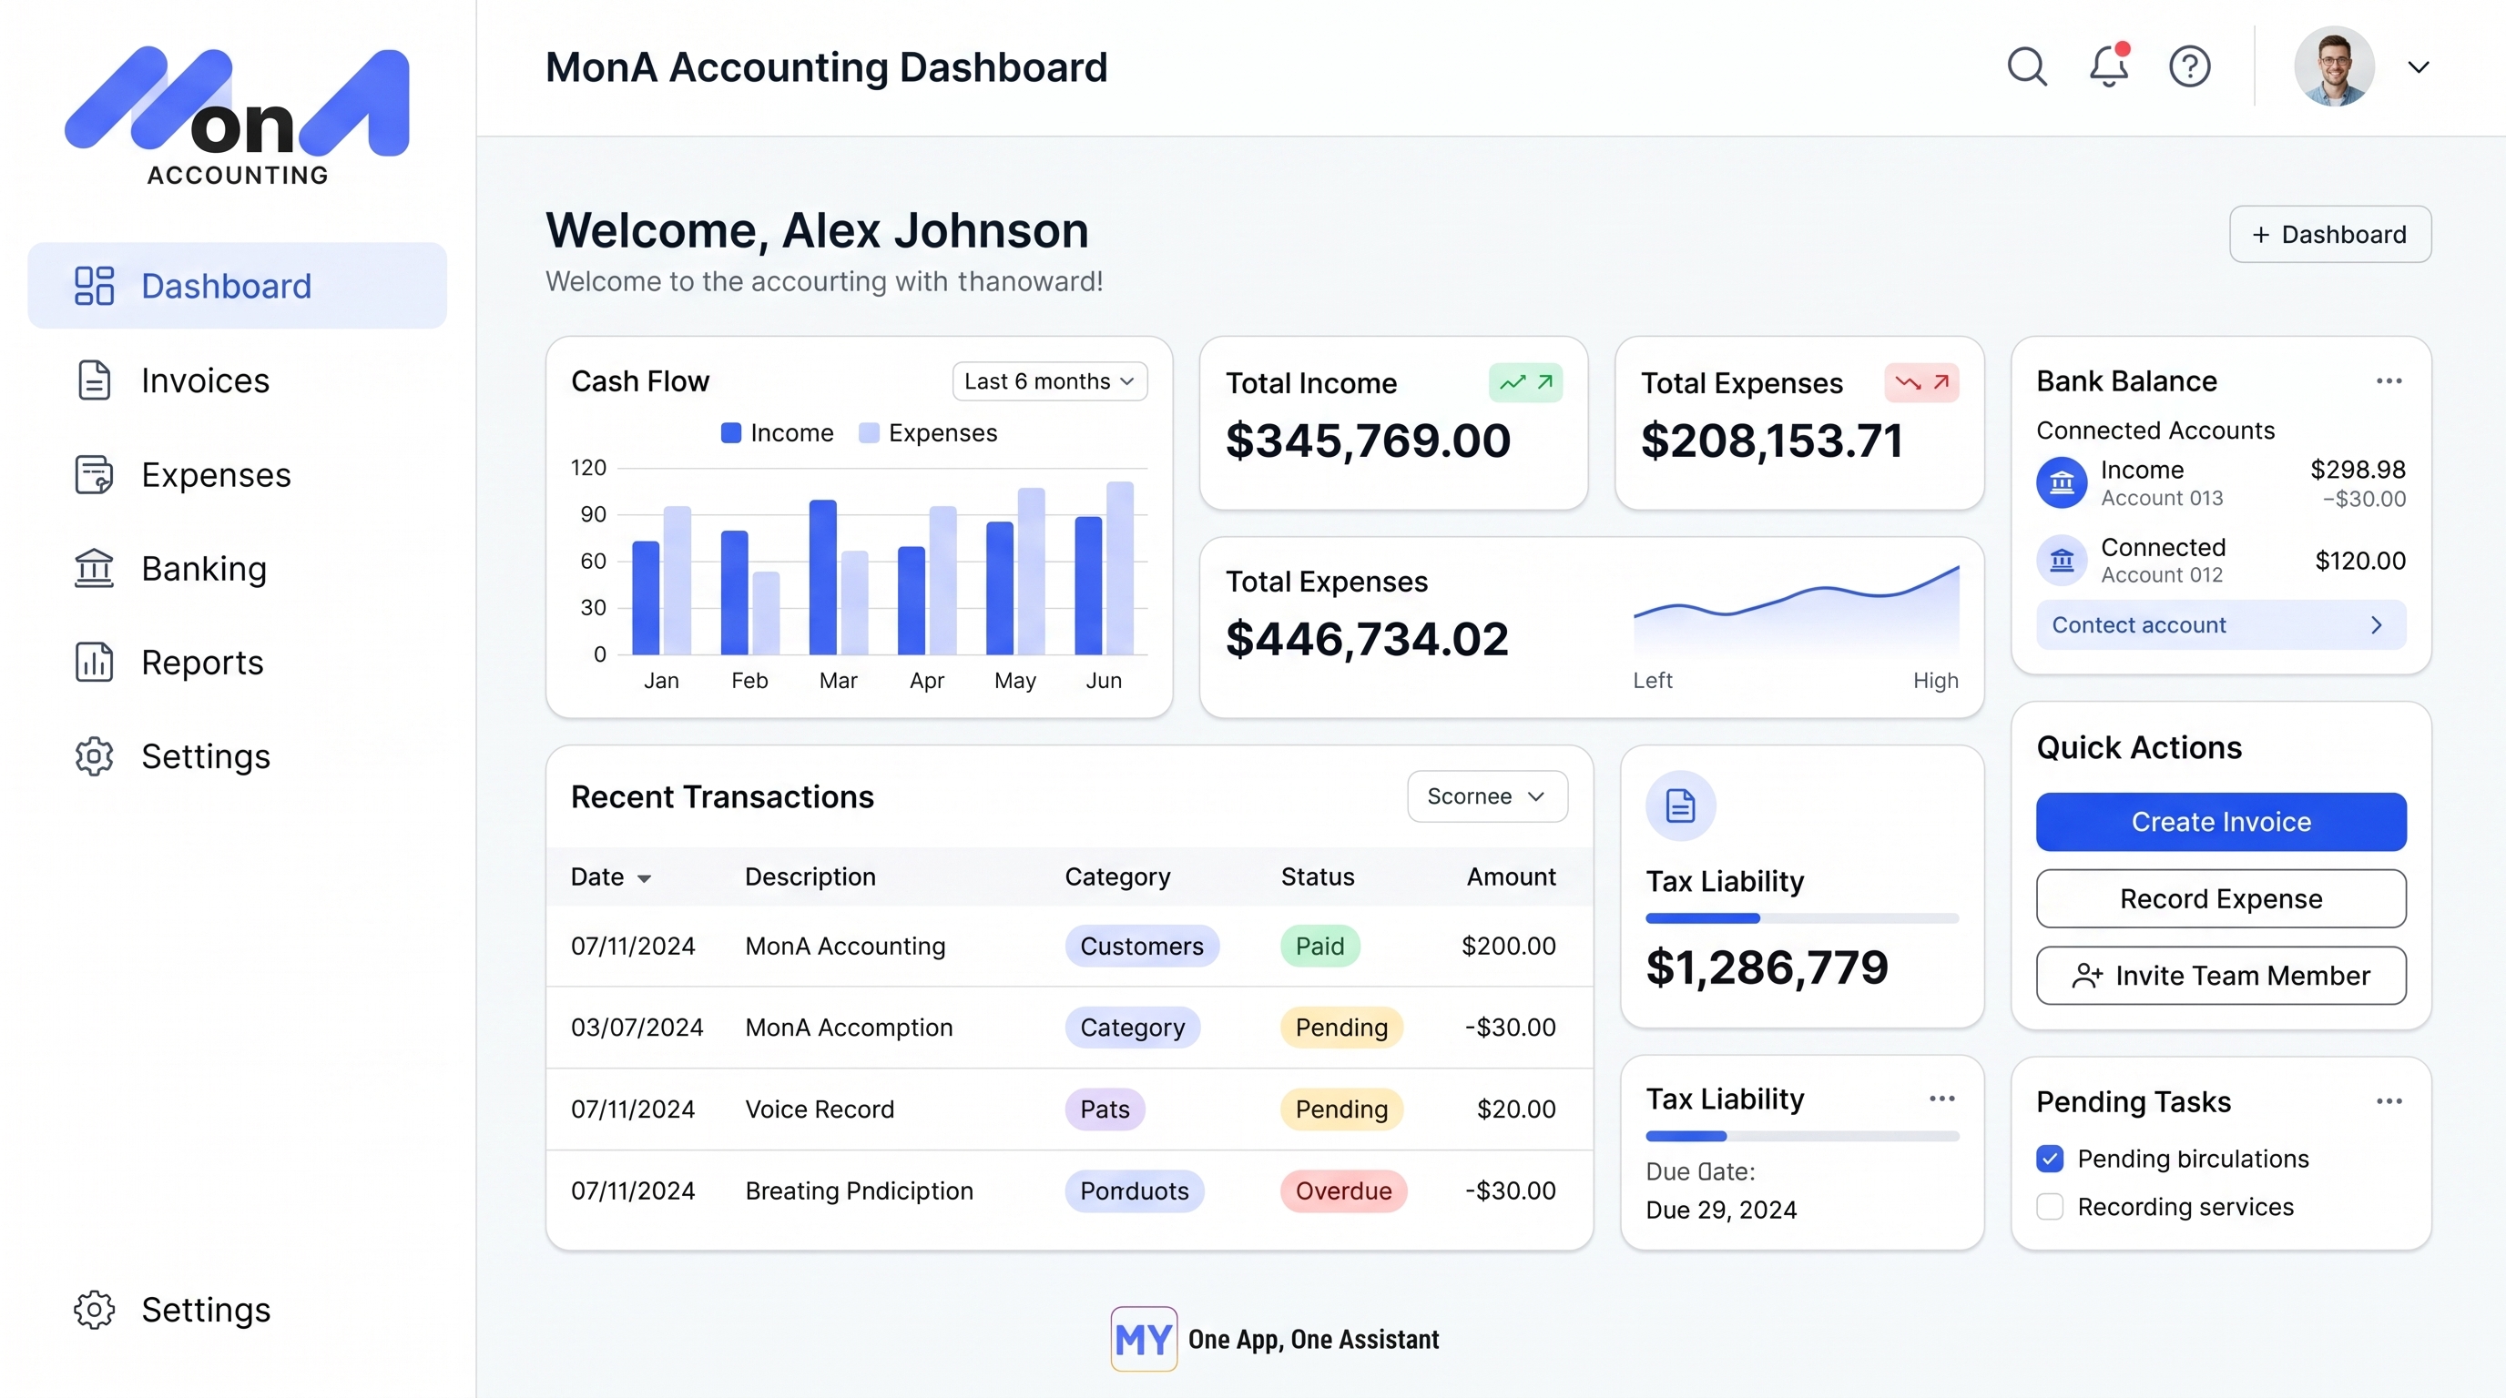Uncheck Pending birculations task
The width and height of the screenshot is (2506, 1398).
point(2050,1159)
